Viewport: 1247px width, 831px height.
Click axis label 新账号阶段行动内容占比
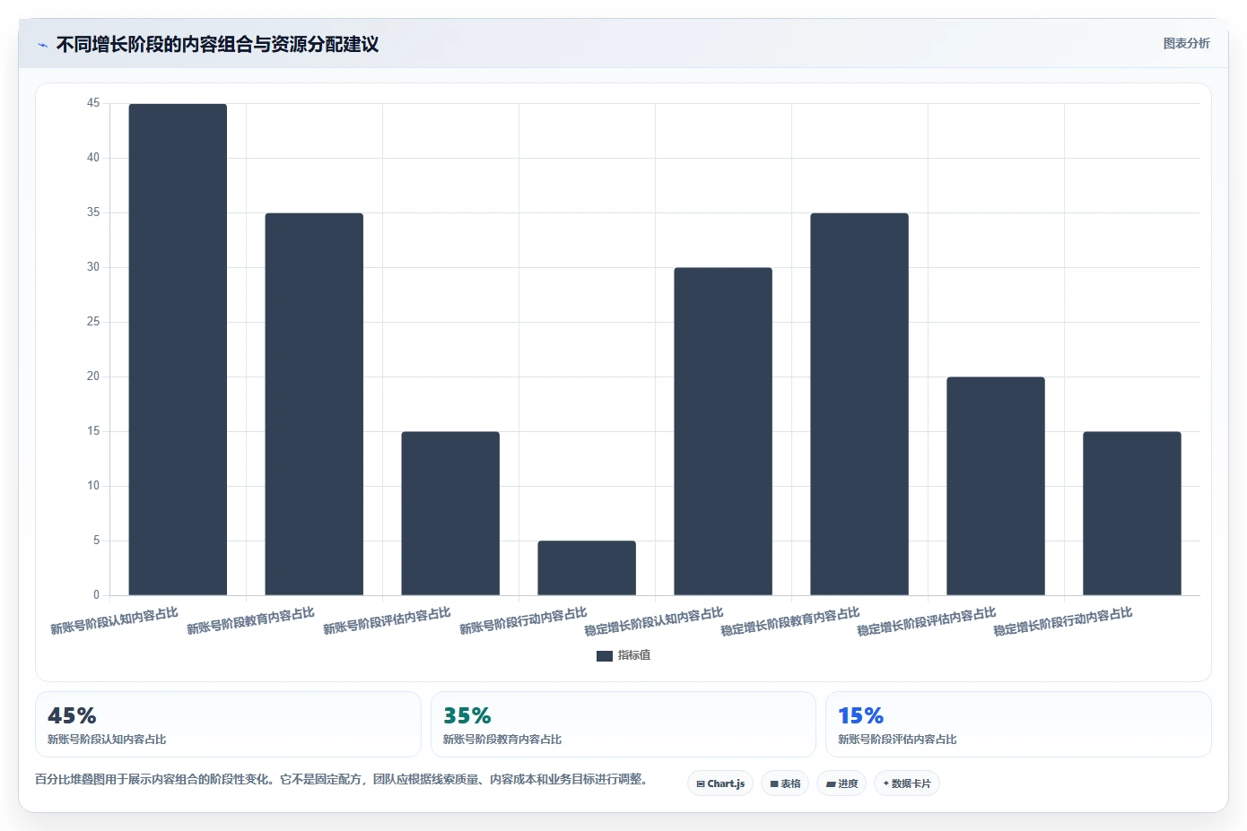tap(523, 620)
